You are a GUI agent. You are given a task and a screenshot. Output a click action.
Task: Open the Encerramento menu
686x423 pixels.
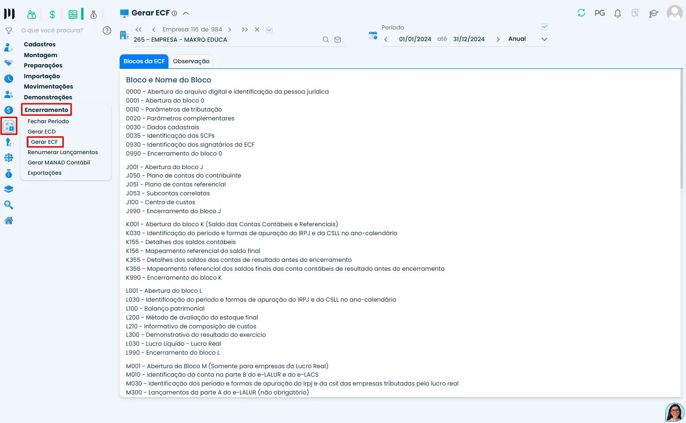[x=46, y=109]
